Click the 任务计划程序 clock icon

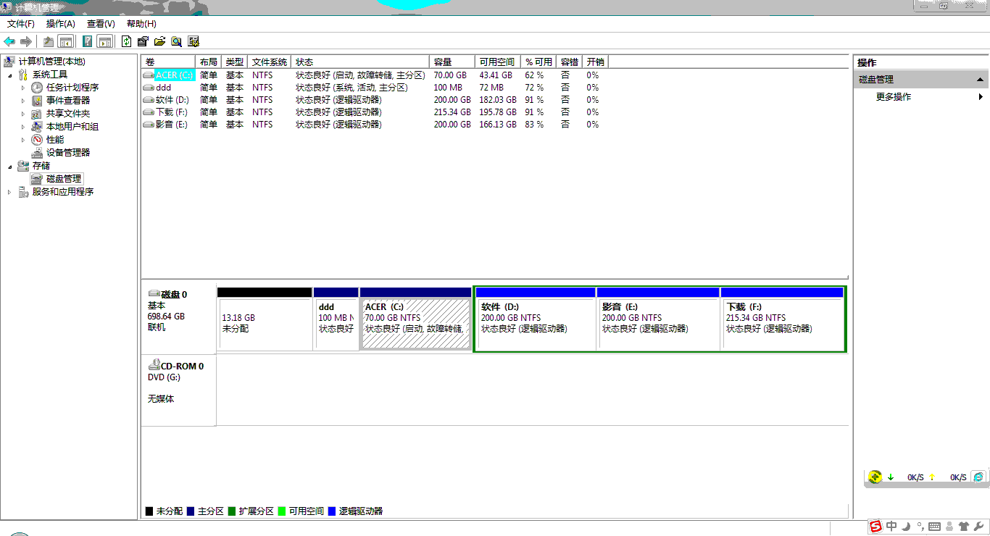point(37,88)
